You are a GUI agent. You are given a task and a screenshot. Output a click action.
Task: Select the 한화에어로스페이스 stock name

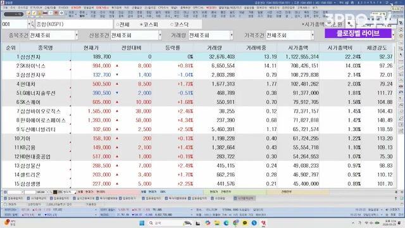tap(43, 120)
